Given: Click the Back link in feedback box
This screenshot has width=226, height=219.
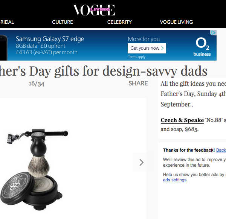Looking at the screenshot, I should click(221, 150).
